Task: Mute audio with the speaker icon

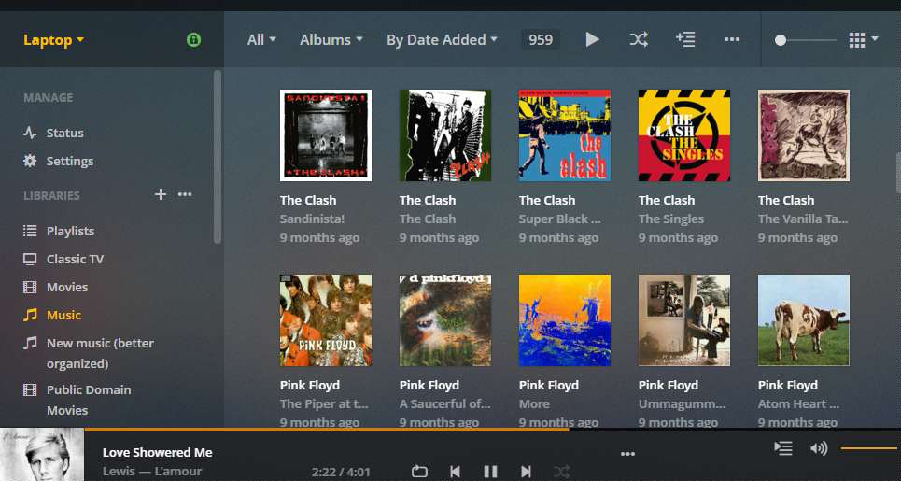Action: (818, 447)
